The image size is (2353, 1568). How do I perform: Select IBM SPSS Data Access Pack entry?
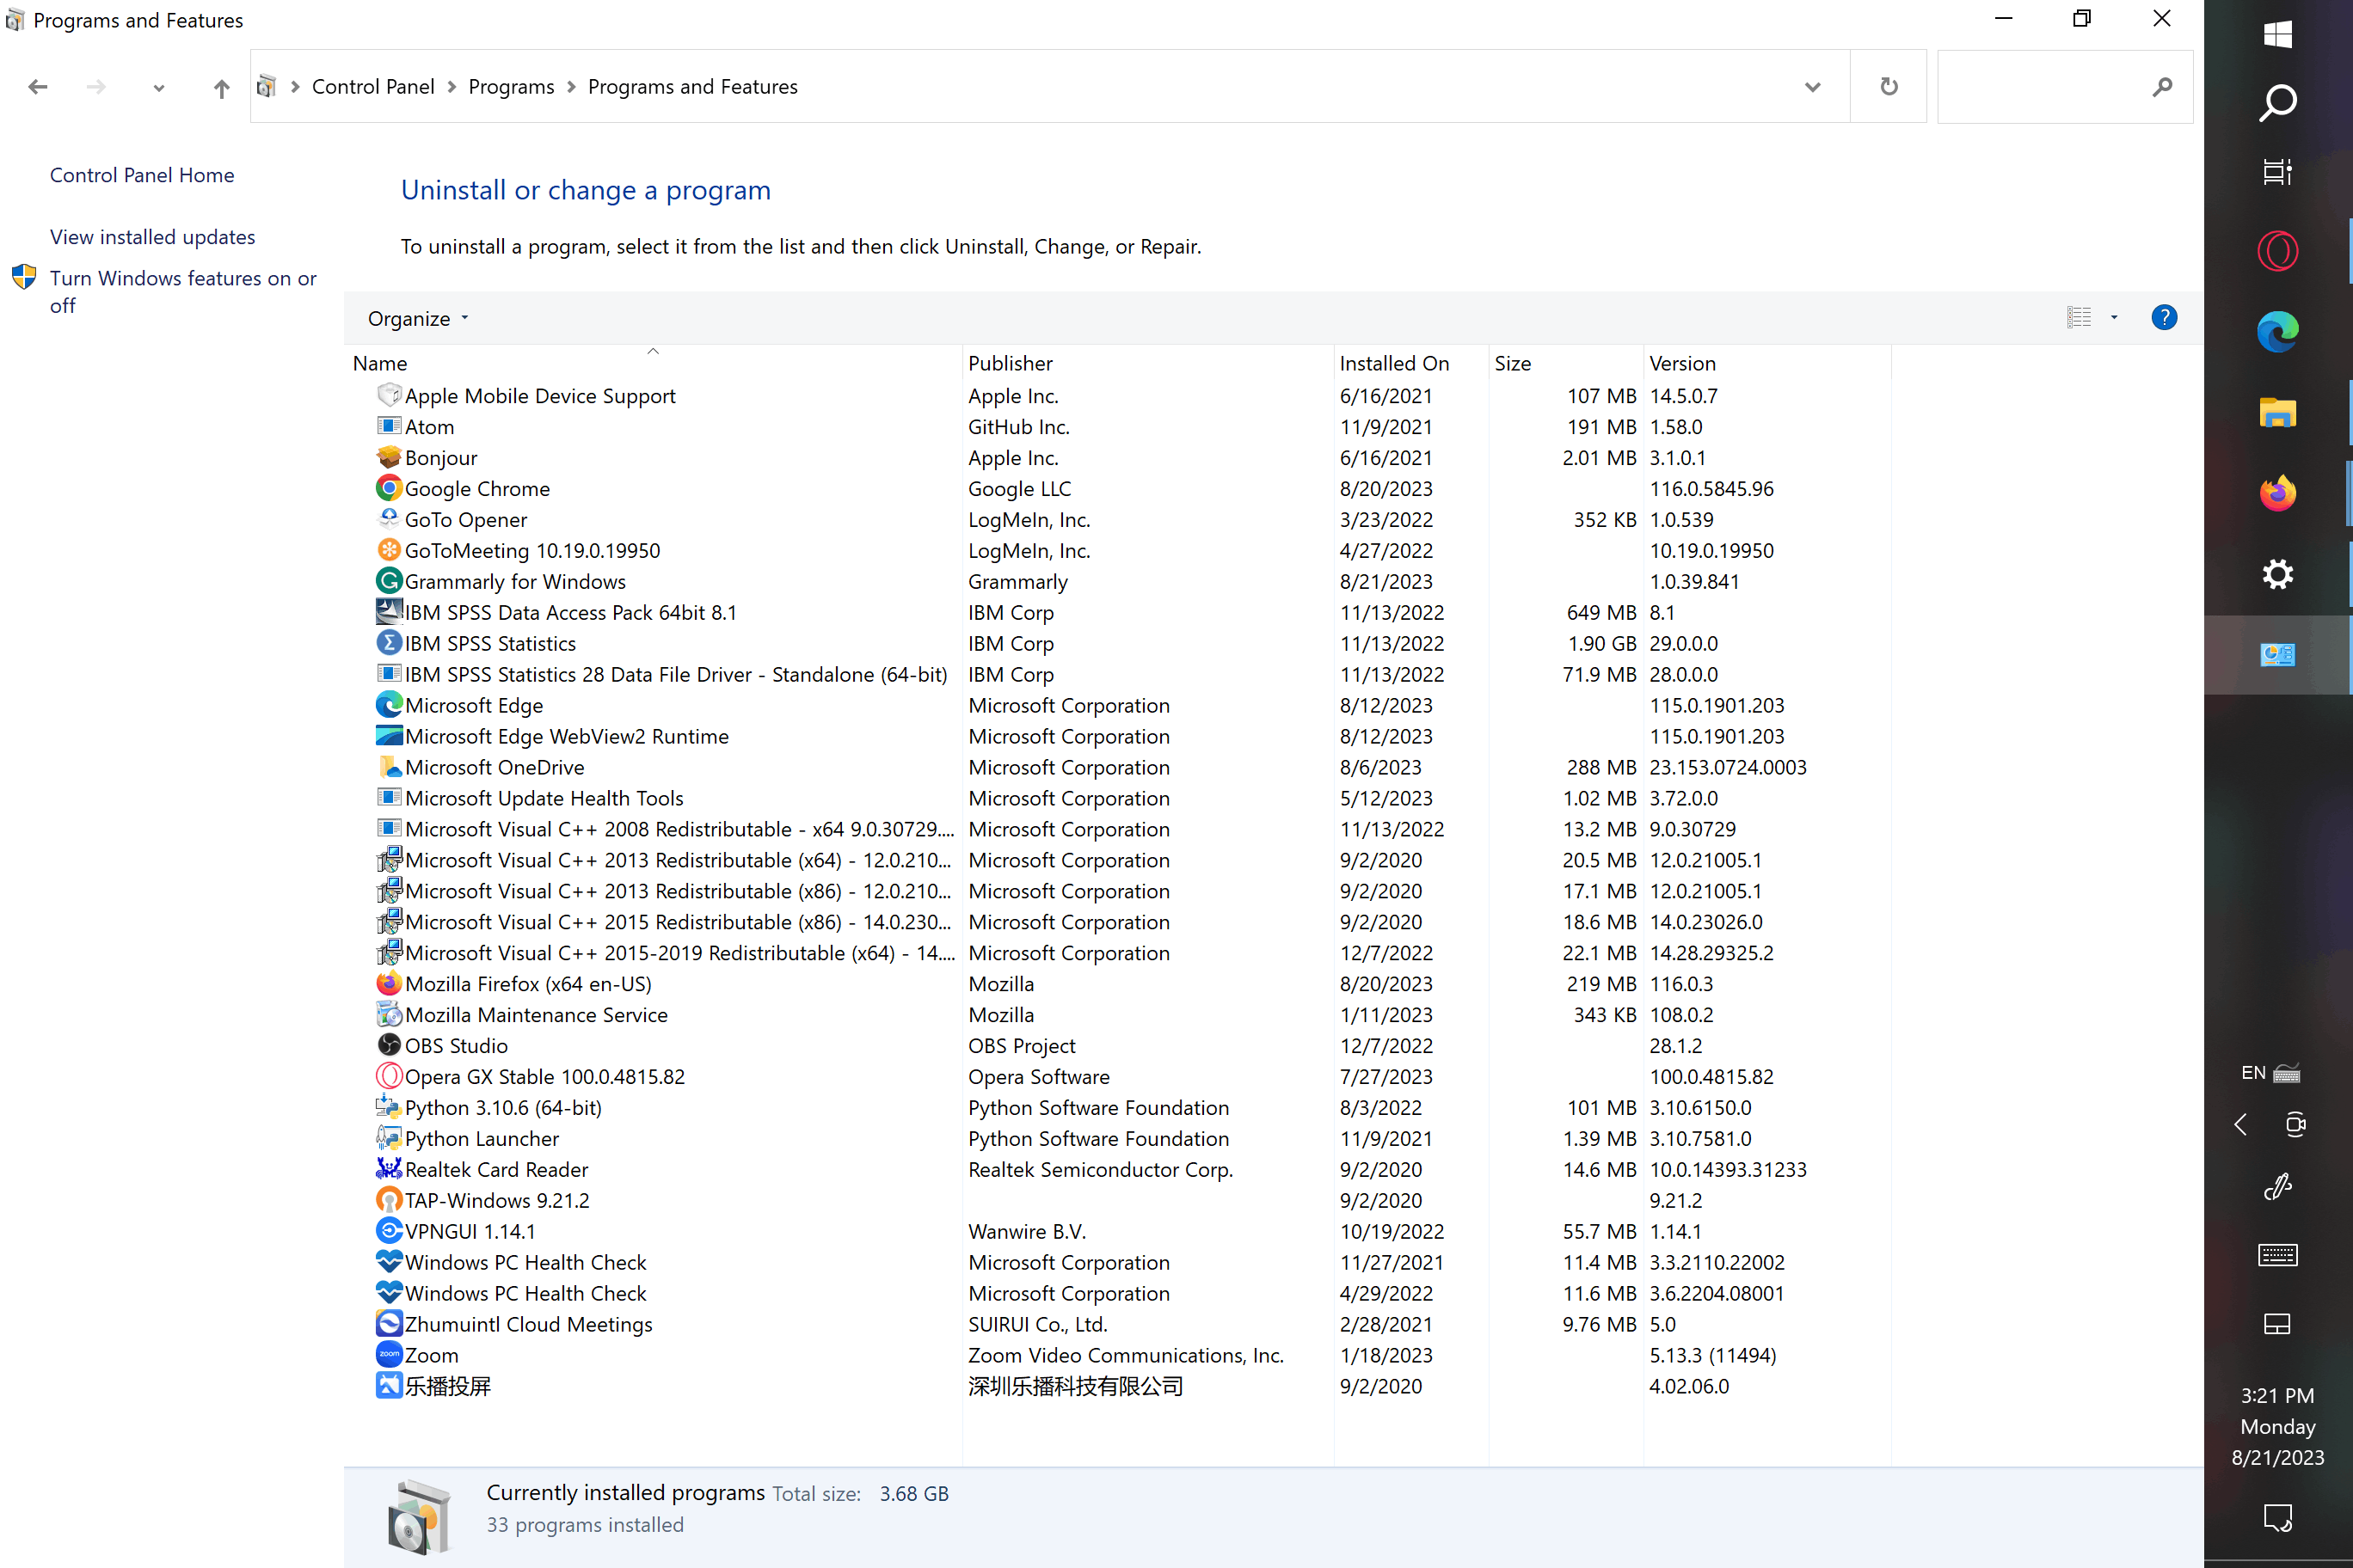[x=1121, y=612]
